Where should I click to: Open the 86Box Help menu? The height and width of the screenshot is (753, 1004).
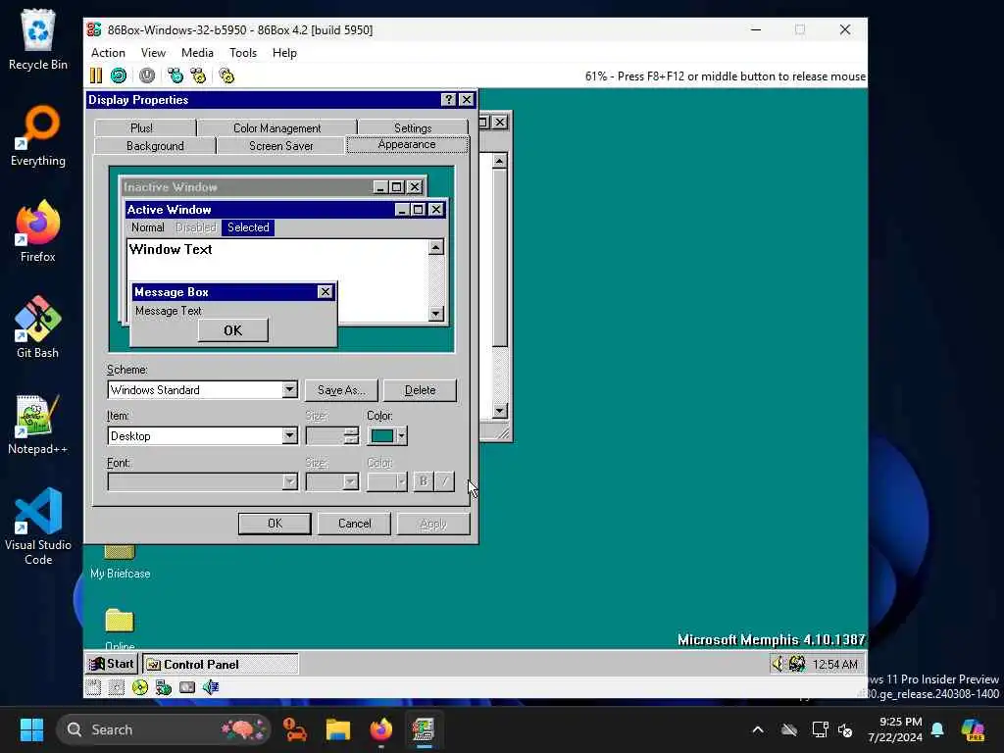(x=284, y=53)
